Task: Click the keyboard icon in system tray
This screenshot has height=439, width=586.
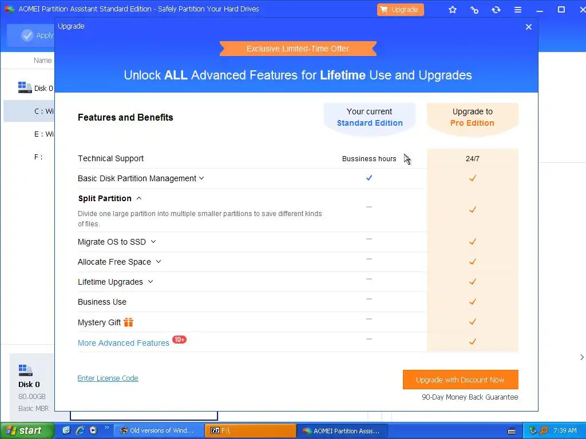Action: coord(512,431)
